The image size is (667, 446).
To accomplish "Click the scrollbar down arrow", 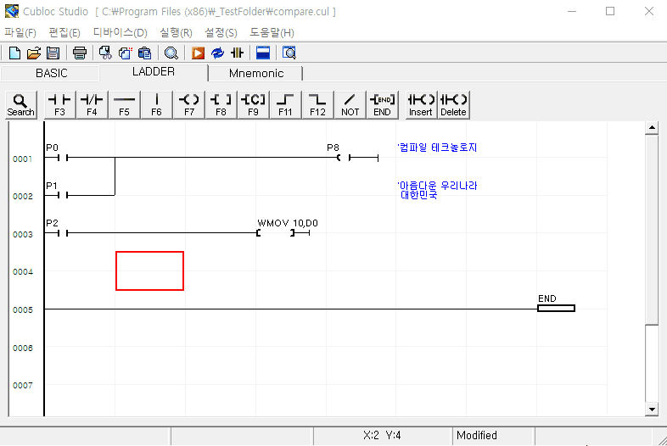I will [652, 410].
